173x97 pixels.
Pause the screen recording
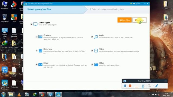[125, 86]
